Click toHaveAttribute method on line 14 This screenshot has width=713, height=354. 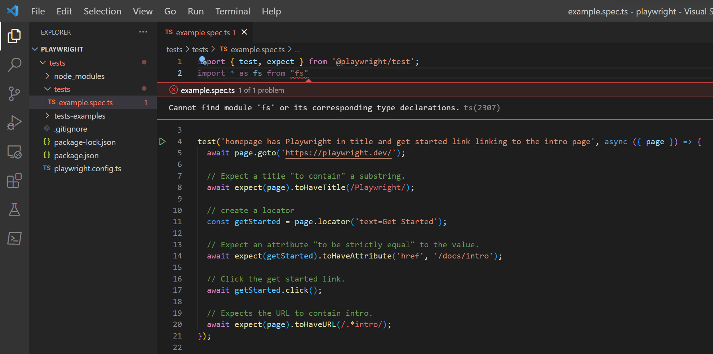(357, 256)
